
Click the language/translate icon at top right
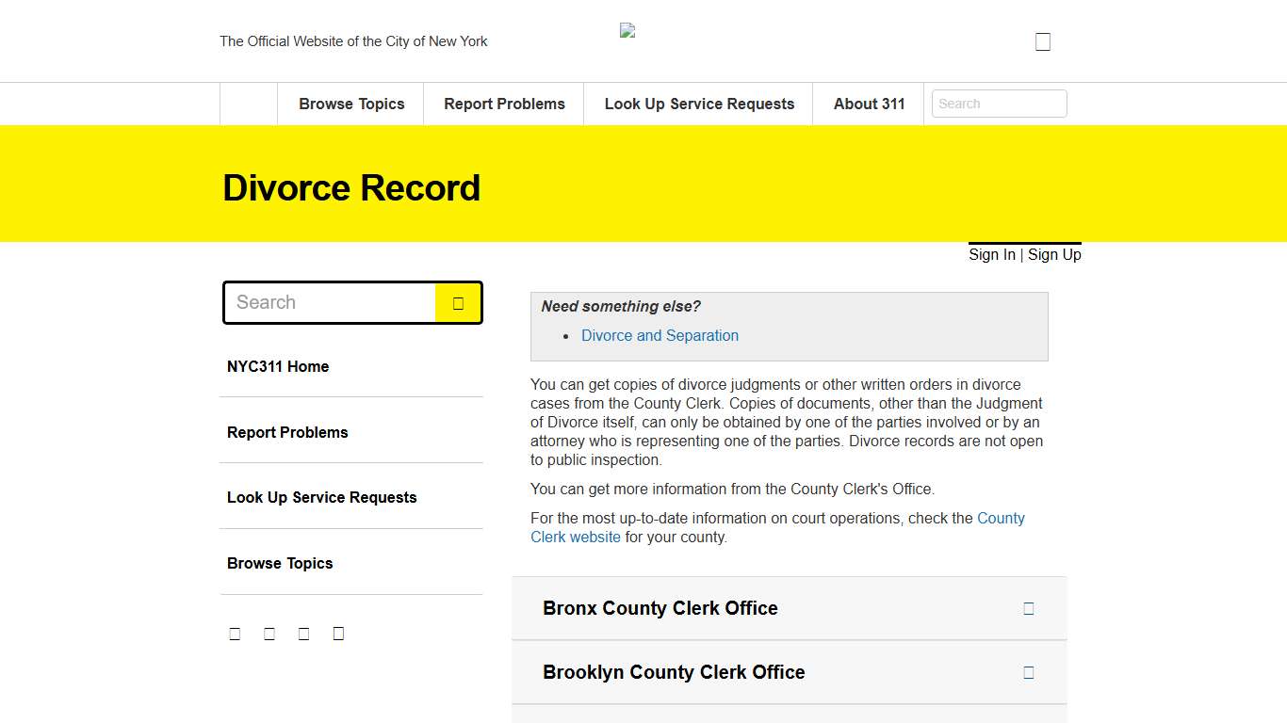tap(1042, 40)
